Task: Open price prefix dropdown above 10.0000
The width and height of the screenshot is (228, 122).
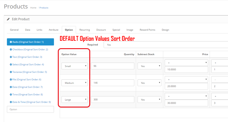Action: 186,63
